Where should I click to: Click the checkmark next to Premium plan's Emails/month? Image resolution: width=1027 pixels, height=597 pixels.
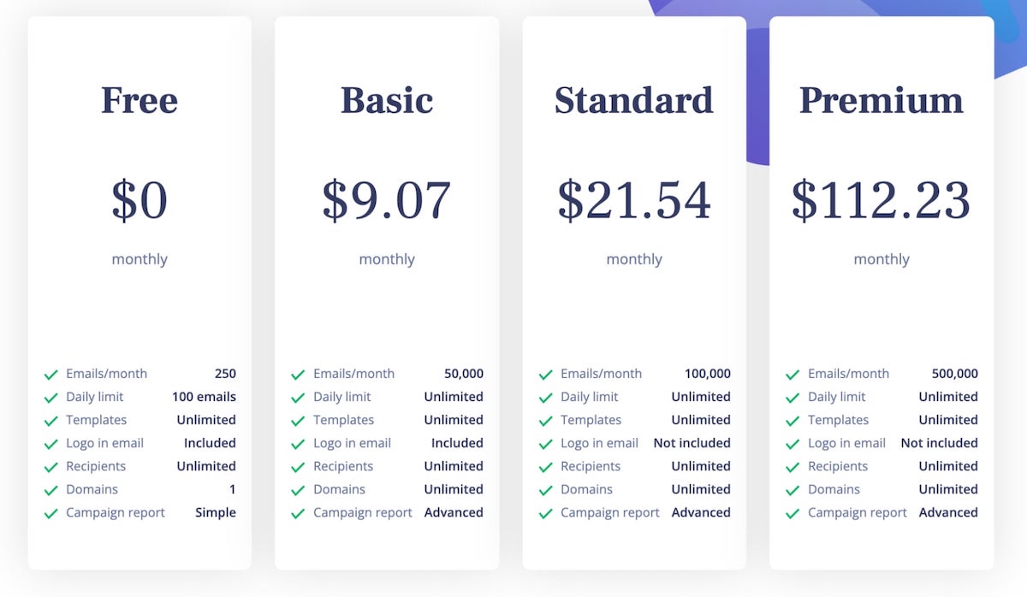coord(793,375)
